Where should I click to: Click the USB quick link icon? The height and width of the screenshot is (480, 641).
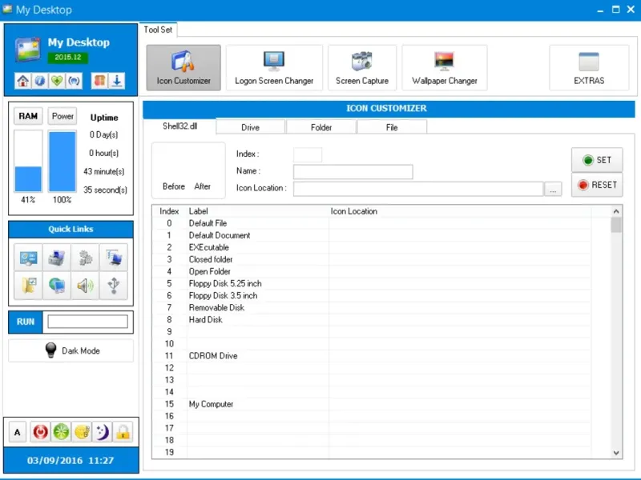(x=113, y=285)
